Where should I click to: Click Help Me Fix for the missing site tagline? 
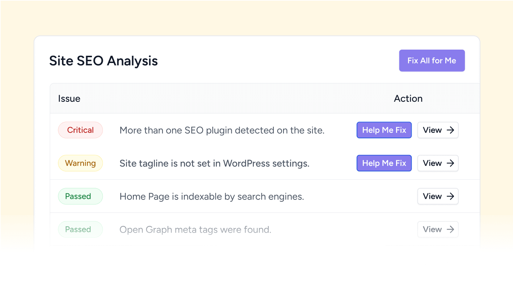(384, 163)
